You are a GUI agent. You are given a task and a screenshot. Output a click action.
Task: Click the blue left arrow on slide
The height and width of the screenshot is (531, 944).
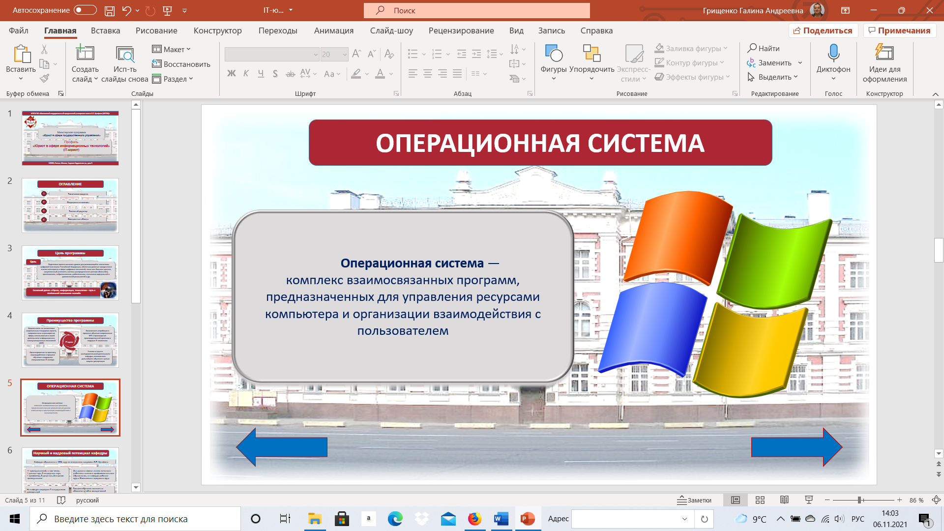[282, 447]
